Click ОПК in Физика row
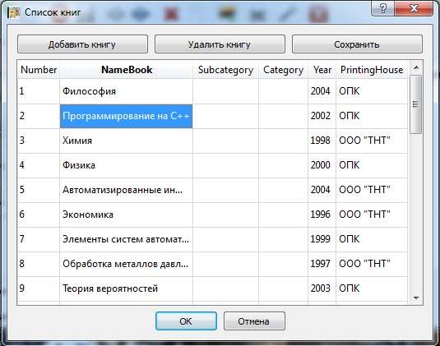The height and width of the screenshot is (346, 440). (372, 165)
